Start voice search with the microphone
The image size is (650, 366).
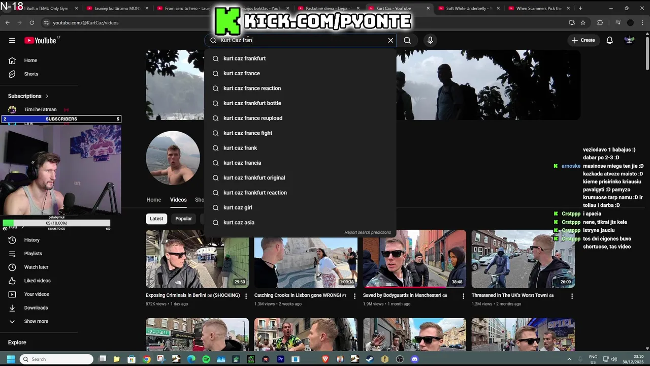click(430, 40)
